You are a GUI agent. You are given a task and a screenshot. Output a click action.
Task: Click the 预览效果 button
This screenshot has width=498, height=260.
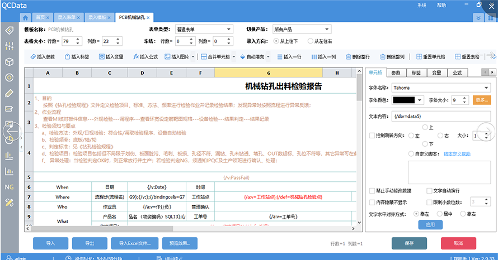(179, 243)
